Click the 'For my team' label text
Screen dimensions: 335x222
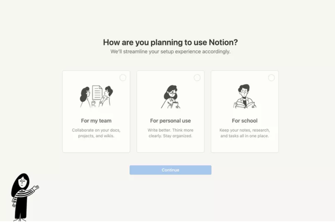coord(96,121)
